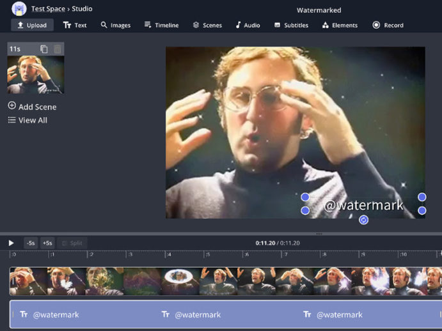Jump forward with the +5s button

pos(47,243)
